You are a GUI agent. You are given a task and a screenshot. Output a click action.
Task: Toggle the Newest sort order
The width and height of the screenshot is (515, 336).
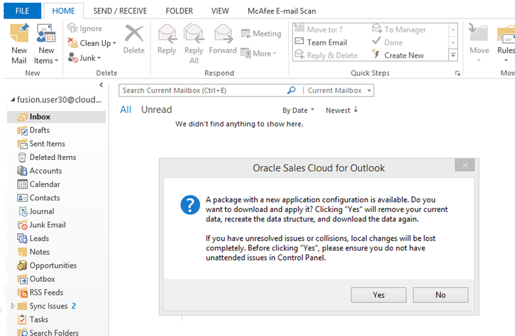click(342, 110)
